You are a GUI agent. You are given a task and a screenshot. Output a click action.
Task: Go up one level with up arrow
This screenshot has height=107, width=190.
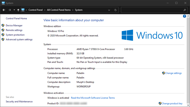18,10
